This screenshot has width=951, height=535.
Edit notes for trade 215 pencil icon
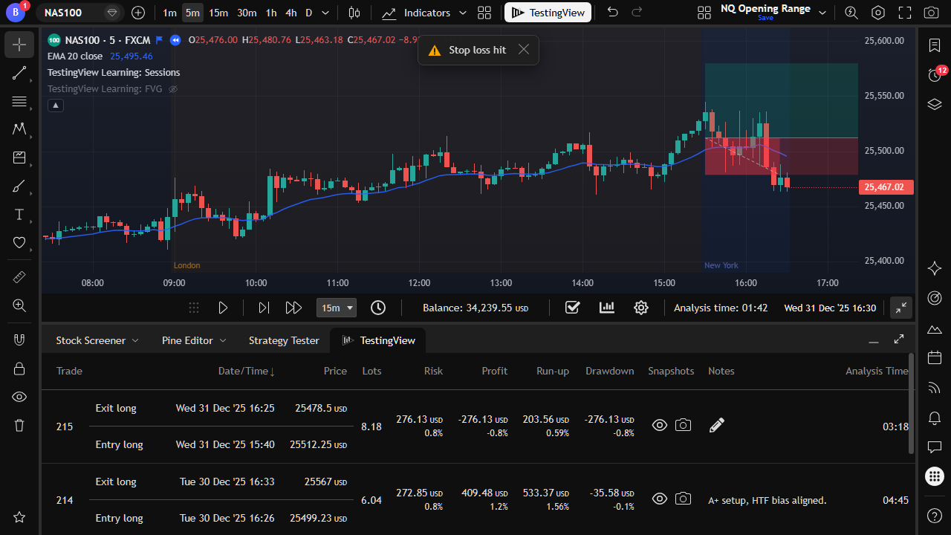click(716, 425)
